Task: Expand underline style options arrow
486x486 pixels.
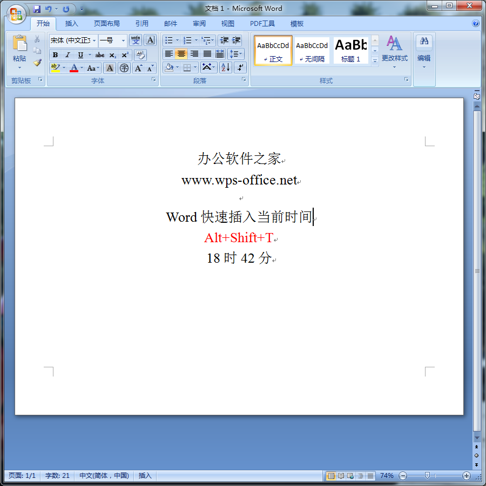Action: (90, 55)
